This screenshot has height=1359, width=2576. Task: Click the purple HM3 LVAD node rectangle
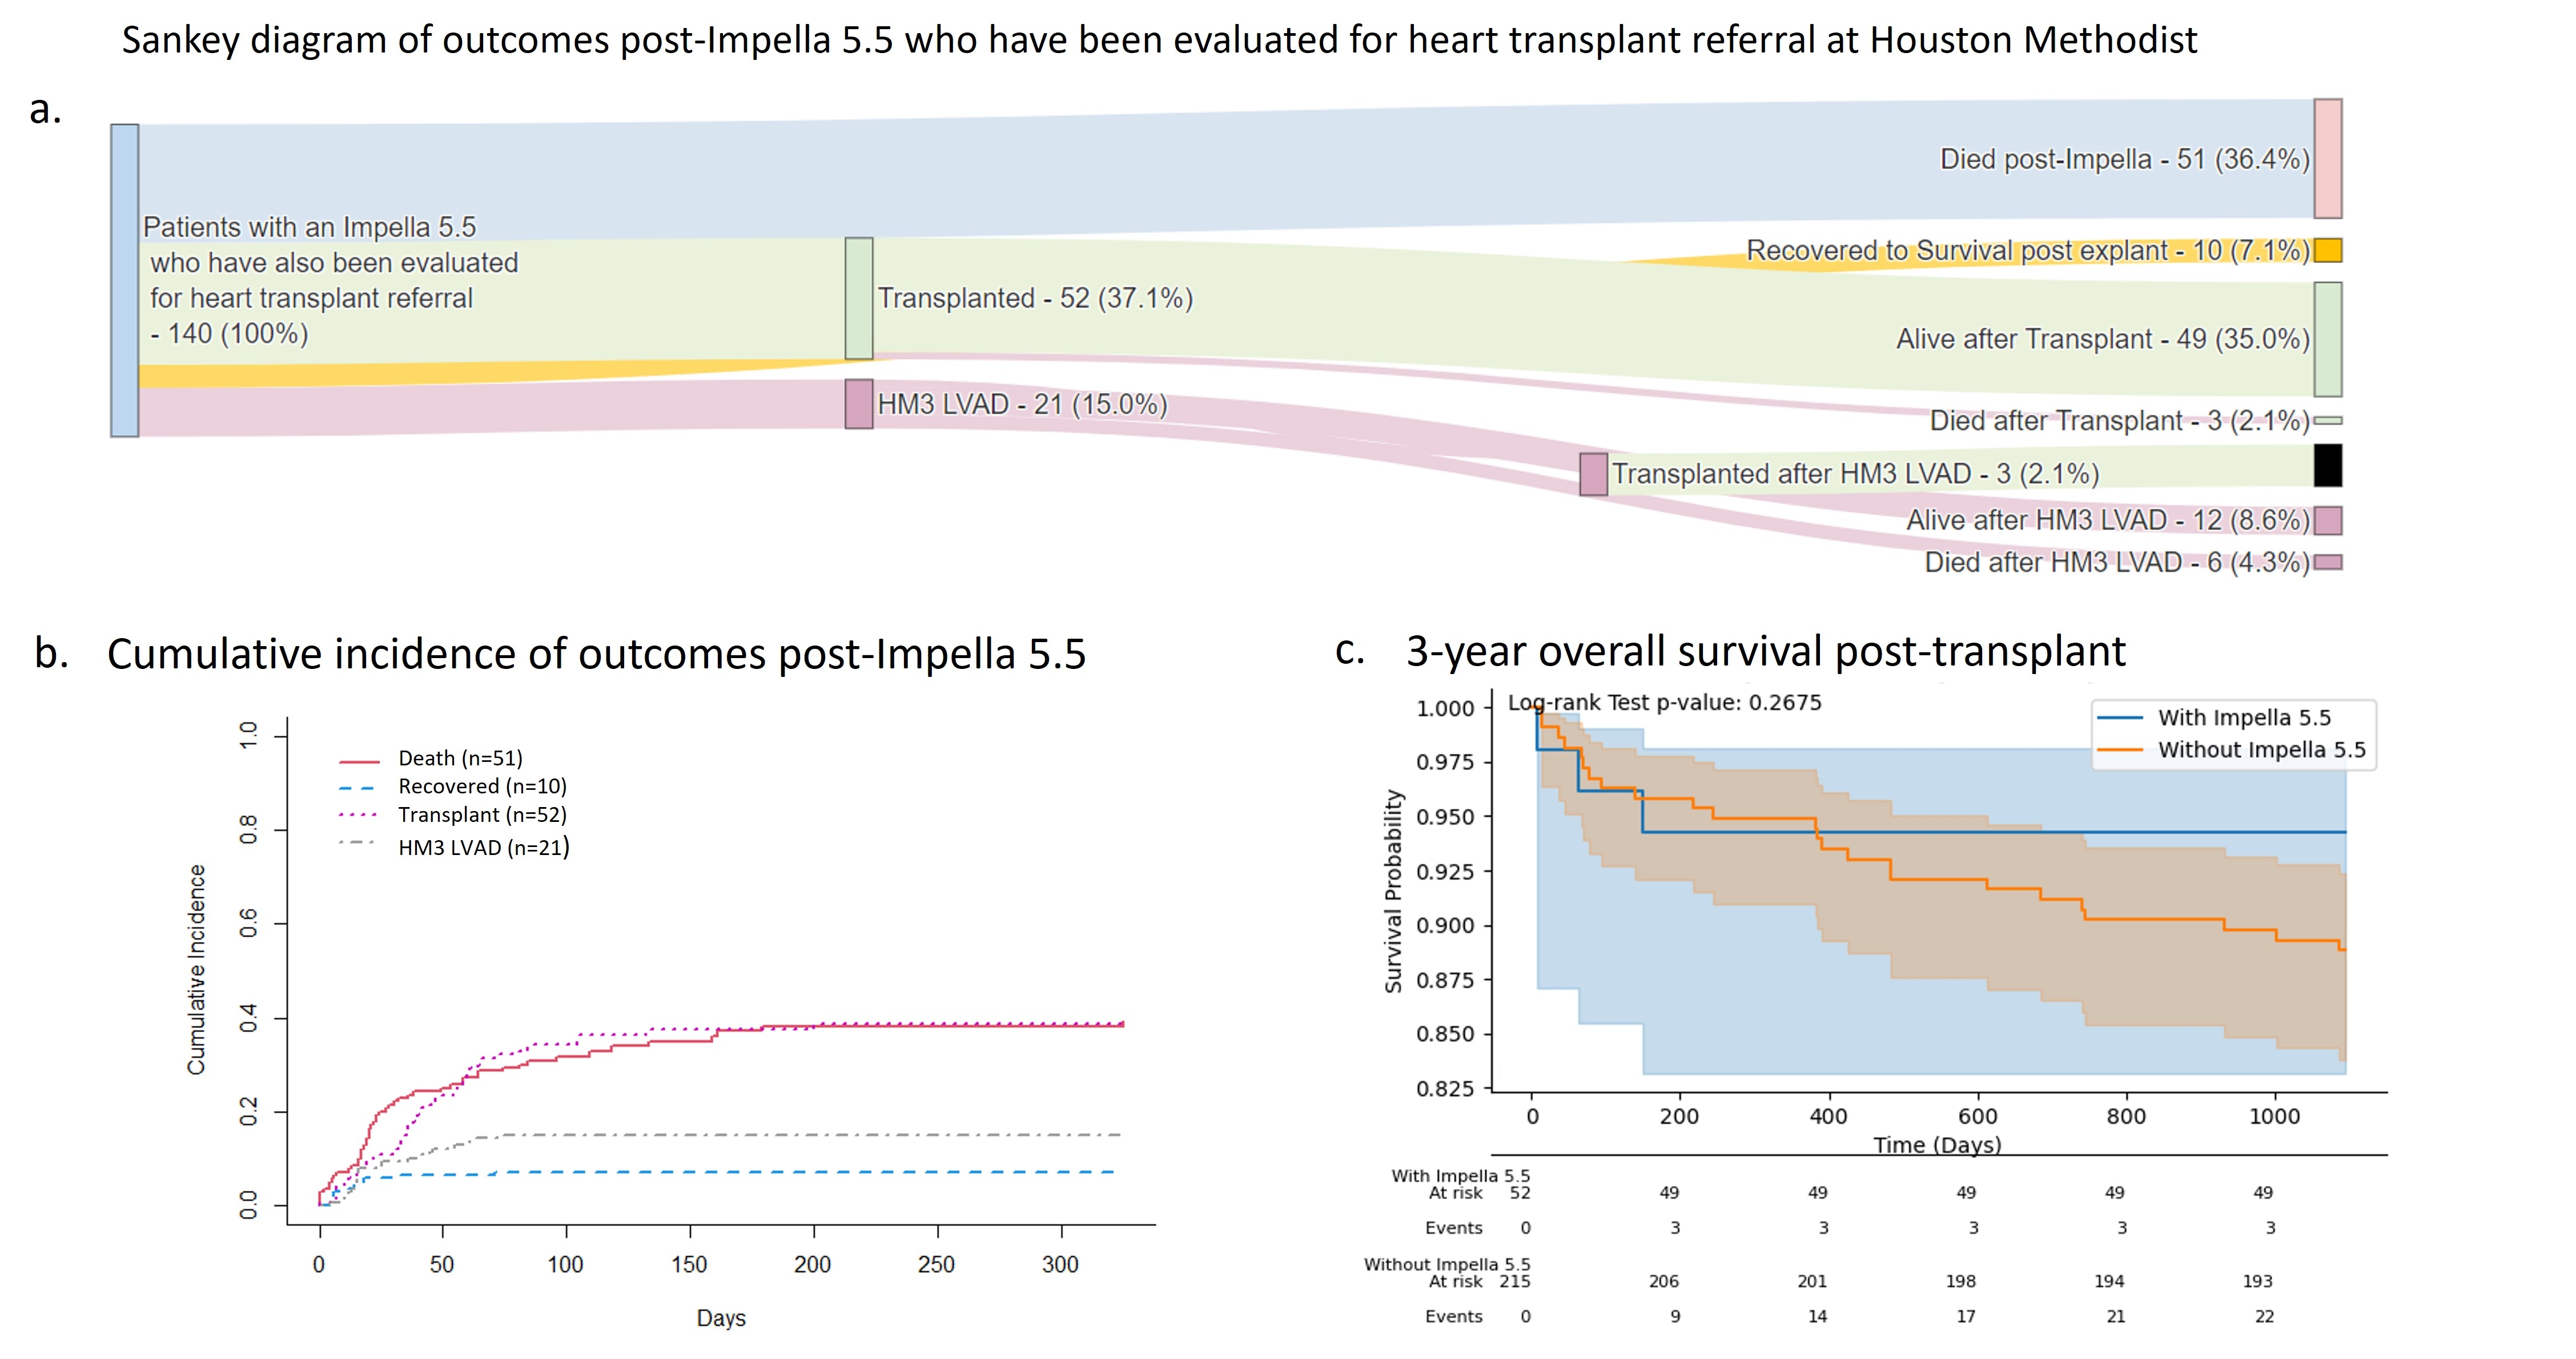[858, 404]
